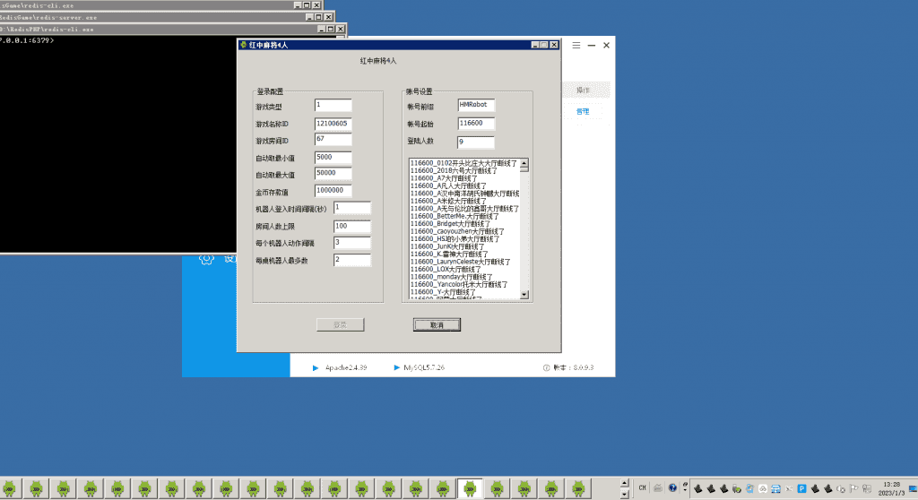Click the USB safely-remove tray icon
Viewport: 918px width, 500px height.
[737, 488]
